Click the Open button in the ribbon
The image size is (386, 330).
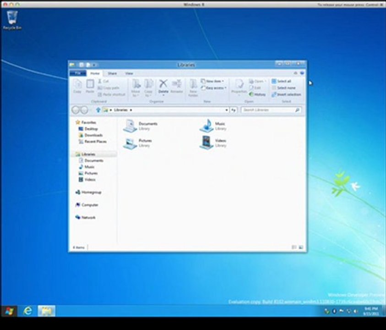257,81
